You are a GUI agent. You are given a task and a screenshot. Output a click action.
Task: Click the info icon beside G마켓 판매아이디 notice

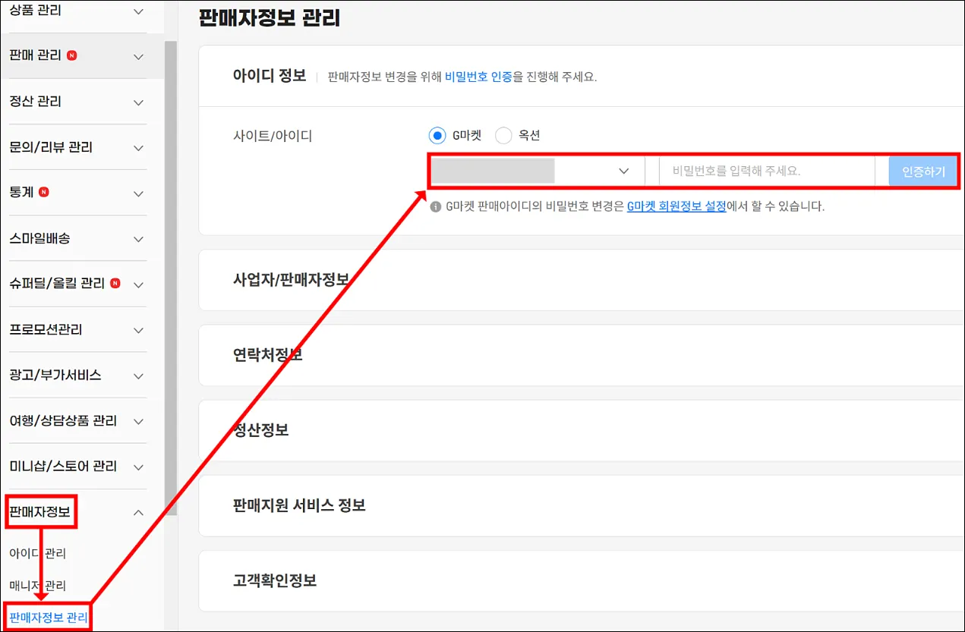(x=436, y=206)
